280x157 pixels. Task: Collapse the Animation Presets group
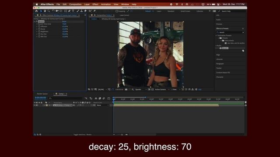click(216, 35)
